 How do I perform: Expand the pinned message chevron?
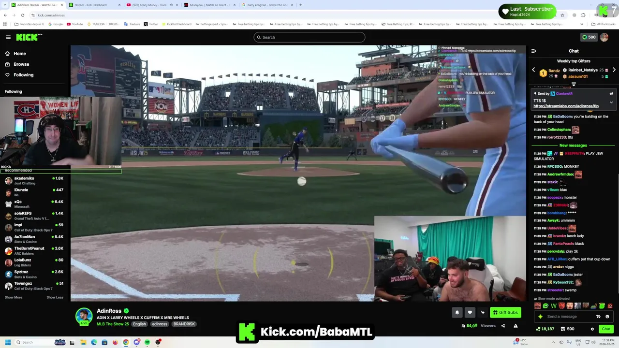pyautogui.click(x=611, y=102)
